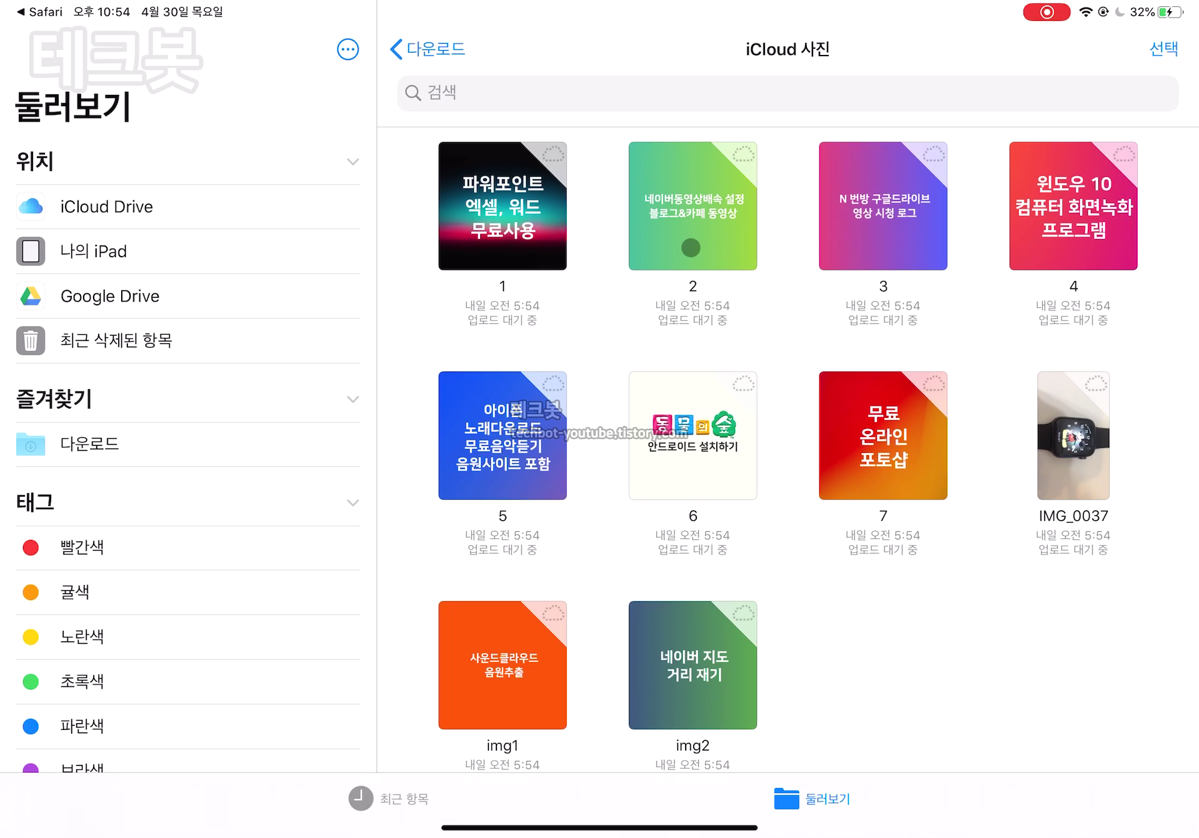Collapse the 위치 section
The height and width of the screenshot is (838, 1199).
(x=353, y=162)
